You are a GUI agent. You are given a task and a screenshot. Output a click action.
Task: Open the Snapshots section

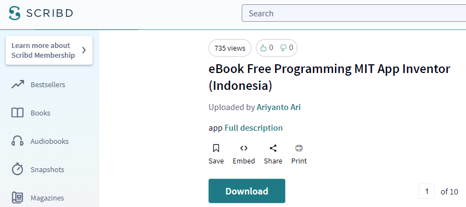[x=47, y=169]
